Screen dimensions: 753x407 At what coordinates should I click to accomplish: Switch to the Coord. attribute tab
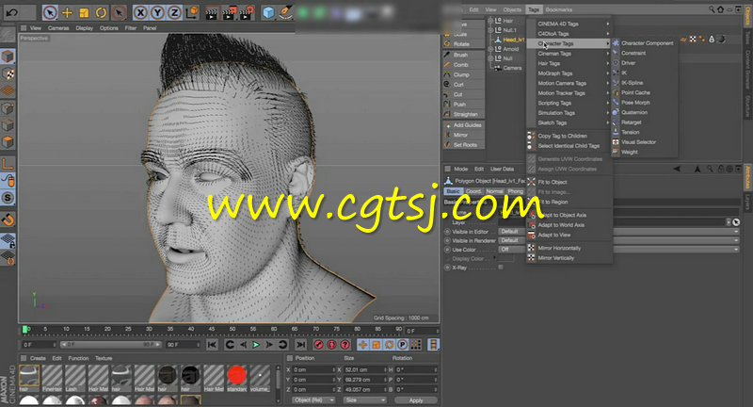point(473,191)
